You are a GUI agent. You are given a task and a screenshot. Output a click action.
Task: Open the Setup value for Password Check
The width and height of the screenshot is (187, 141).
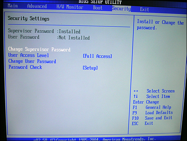(x=90, y=68)
